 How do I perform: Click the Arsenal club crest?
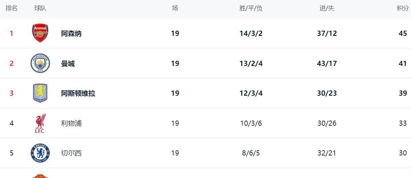(x=40, y=33)
